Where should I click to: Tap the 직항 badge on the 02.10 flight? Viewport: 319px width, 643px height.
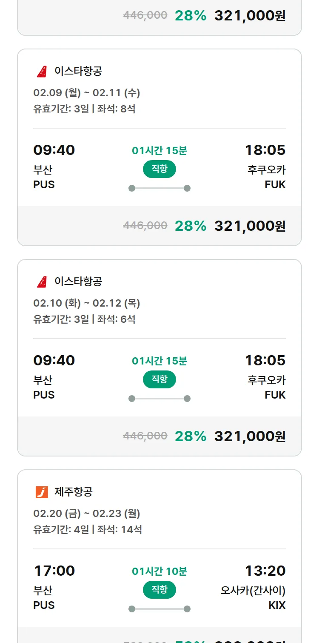coord(159,379)
